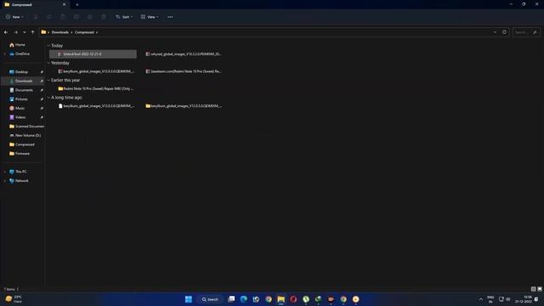544x306 pixels.
Task: Select the UnlockTool-2022-12-21-0 archive
Action: point(93,54)
